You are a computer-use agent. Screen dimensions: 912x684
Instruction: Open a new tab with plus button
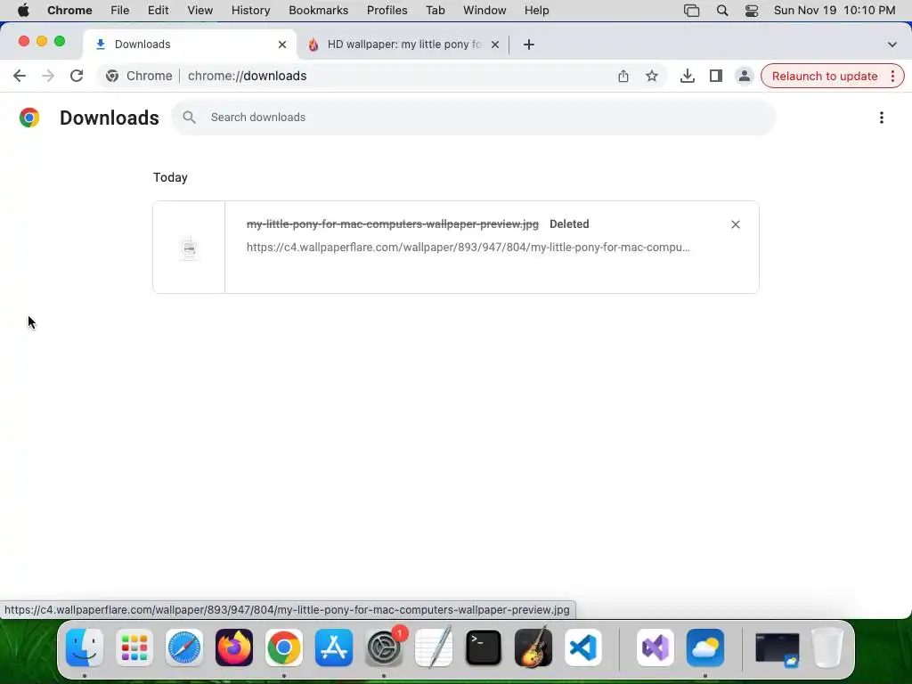point(528,45)
